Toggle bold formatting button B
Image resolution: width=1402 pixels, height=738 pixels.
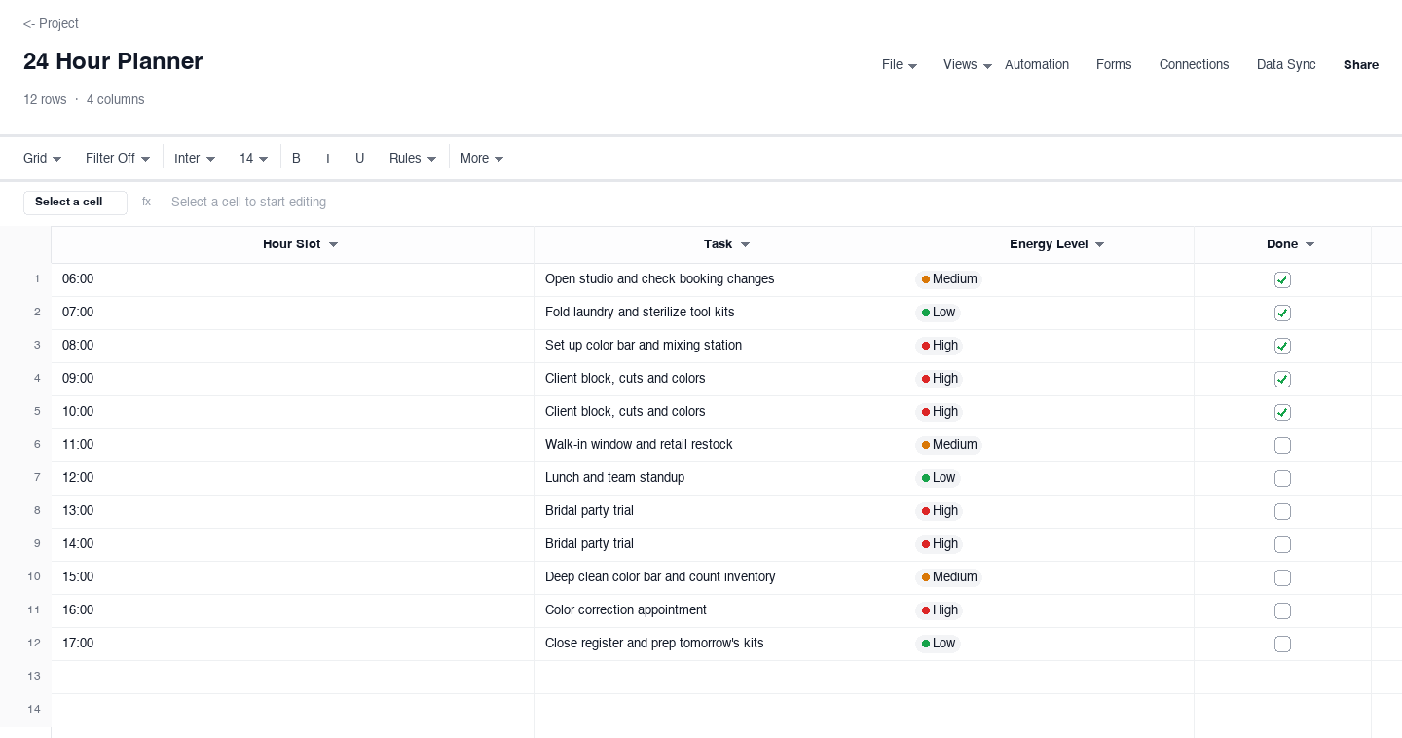pos(296,158)
